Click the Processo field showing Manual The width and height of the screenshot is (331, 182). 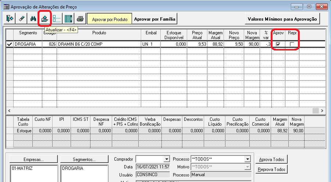click(x=221, y=175)
